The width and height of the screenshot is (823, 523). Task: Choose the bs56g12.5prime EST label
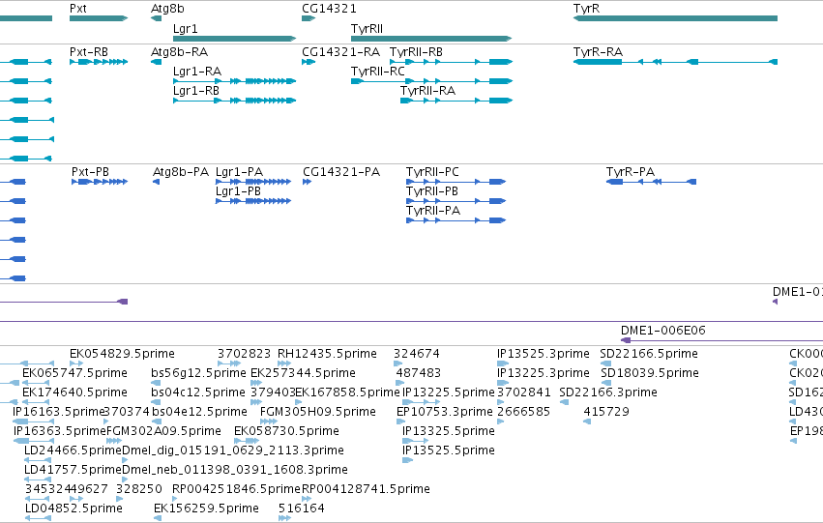tap(198, 373)
